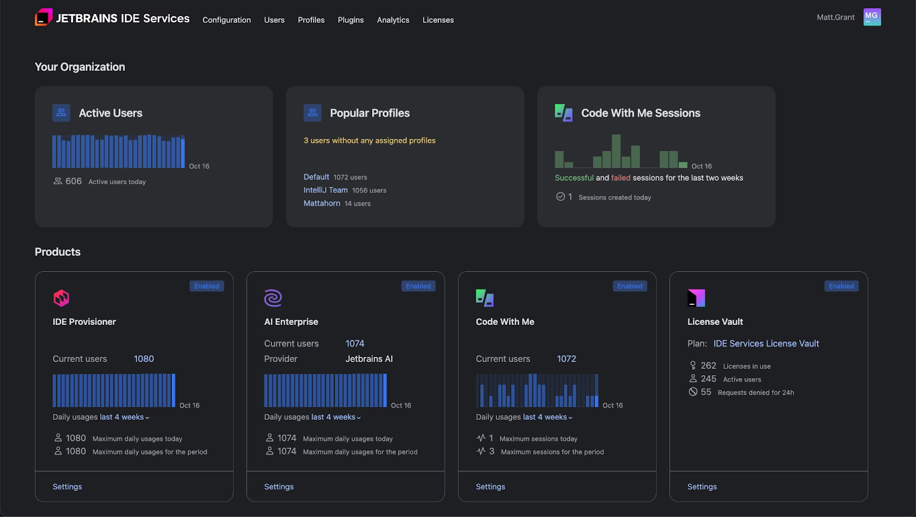This screenshot has width=916, height=517.
Task: Open the IDE Services License Vault plan link
Action: 766,343
